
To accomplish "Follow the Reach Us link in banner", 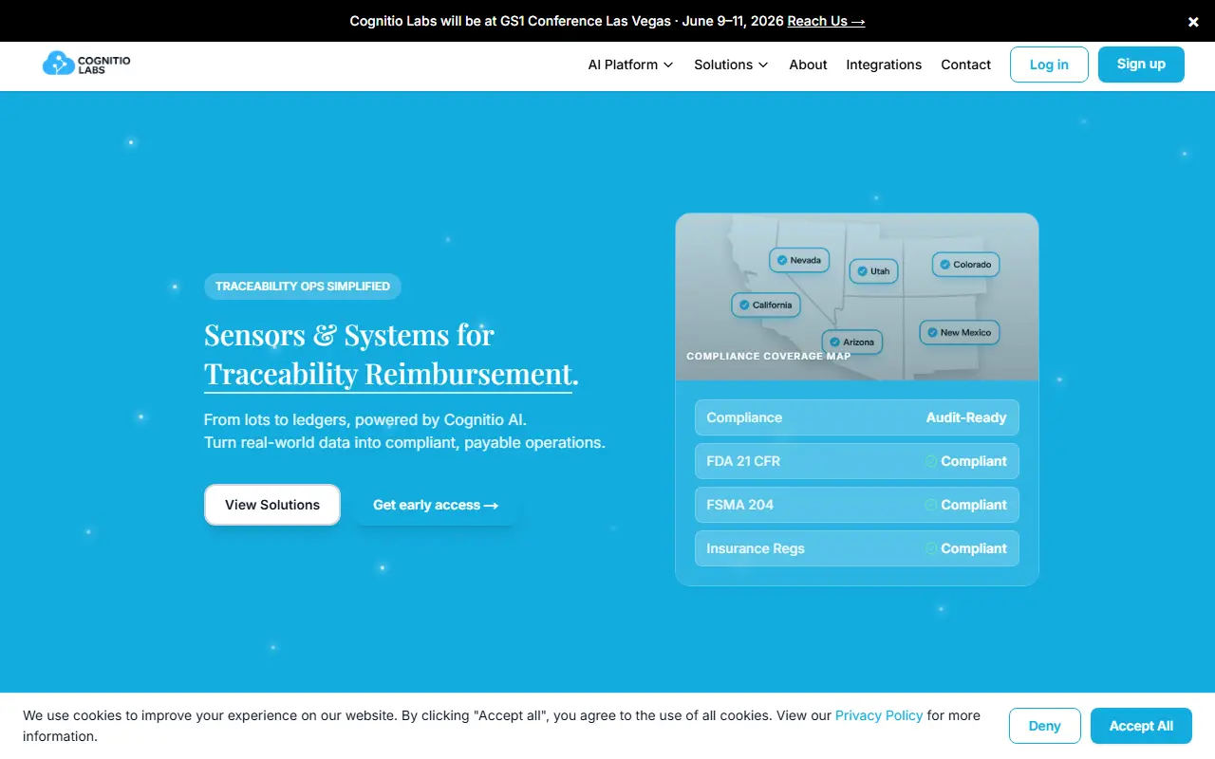I will (x=826, y=21).
